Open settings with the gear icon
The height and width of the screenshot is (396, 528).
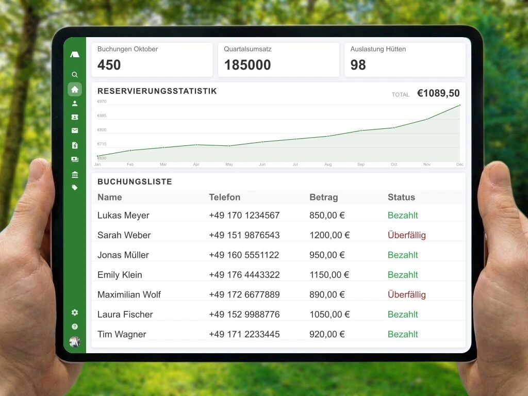[75, 312]
